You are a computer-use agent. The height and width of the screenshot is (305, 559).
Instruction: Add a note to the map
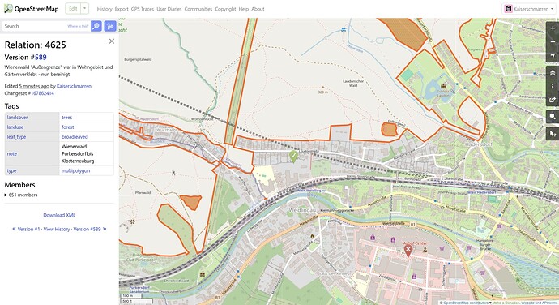pyautogui.click(x=553, y=117)
